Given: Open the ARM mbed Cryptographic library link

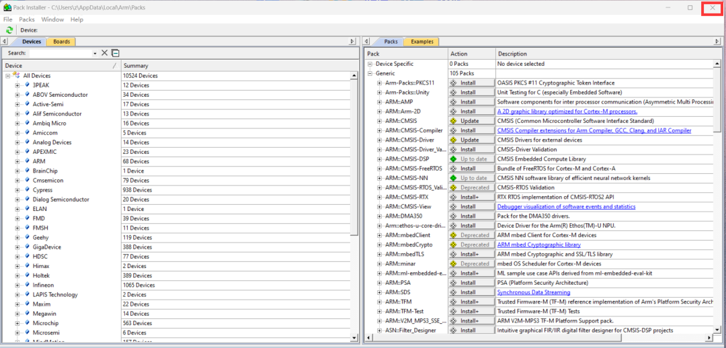Looking at the screenshot, I should 539,245.
